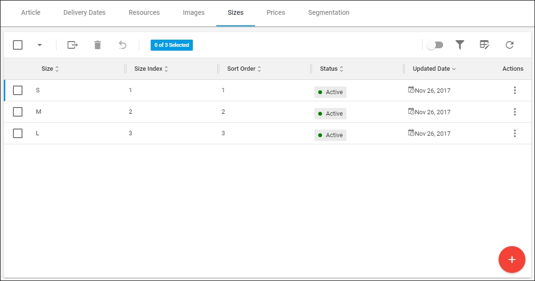The height and width of the screenshot is (281, 535).
Task: Check the box for size L
Action: [x=18, y=133]
